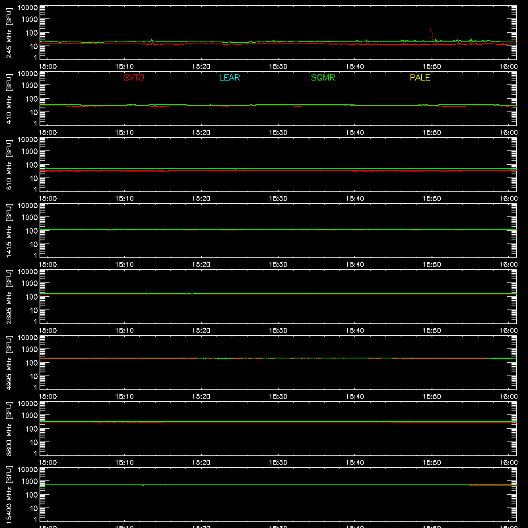Select the 8800 MHz [SFU] axis title
Screen dimensions: 528x528
[9, 428]
